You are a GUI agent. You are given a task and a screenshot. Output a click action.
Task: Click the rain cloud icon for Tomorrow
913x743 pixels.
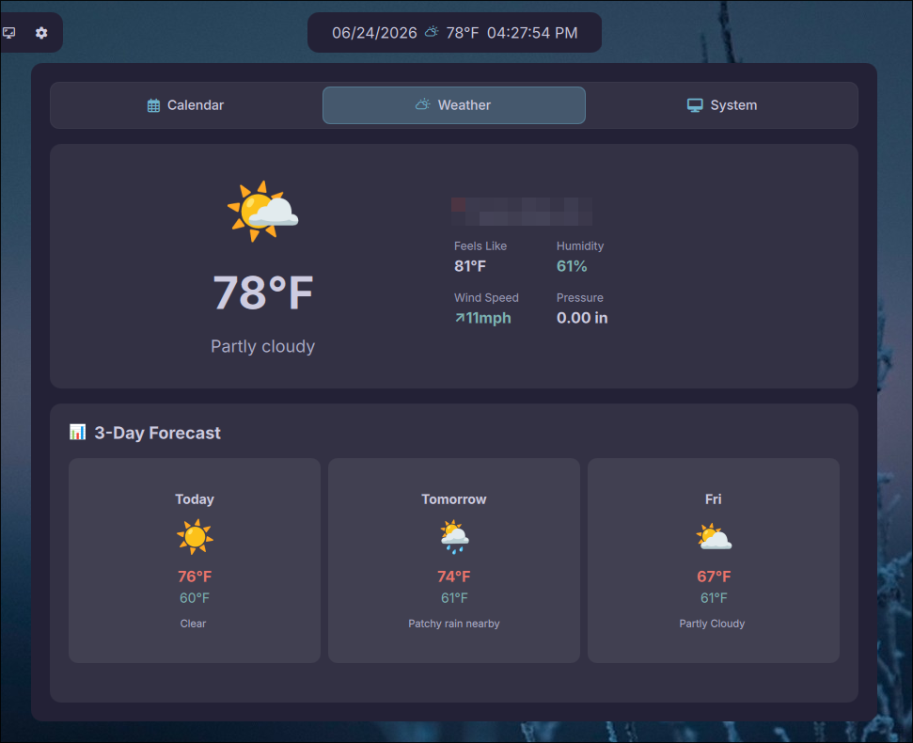(454, 537)
